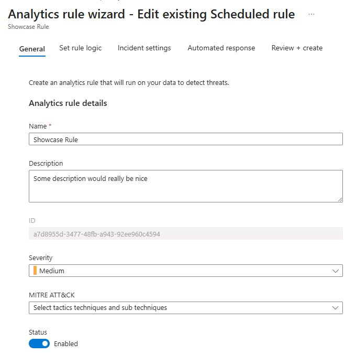Jump to the Review + create tab
This screenshot has width=356, height=354.
pyautogui.click(x=297, y=48)
